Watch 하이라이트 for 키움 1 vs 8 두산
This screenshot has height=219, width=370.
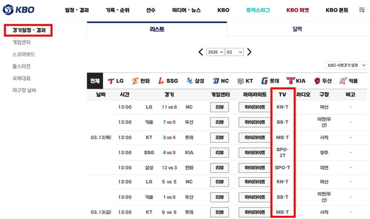click(255, 197)
